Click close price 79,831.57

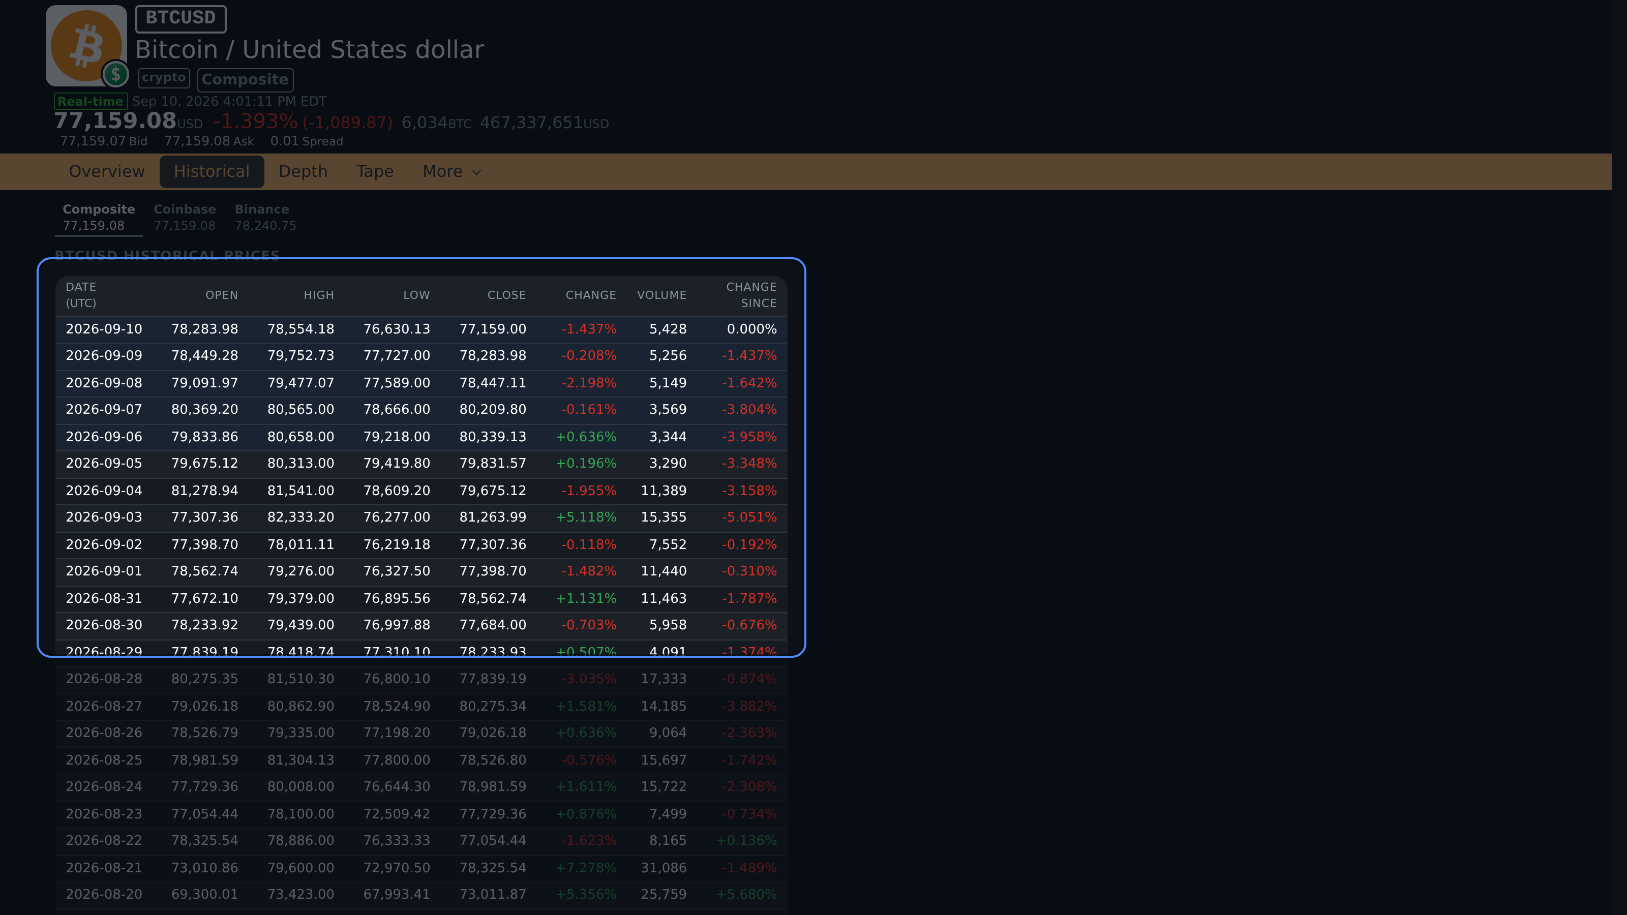493,464
